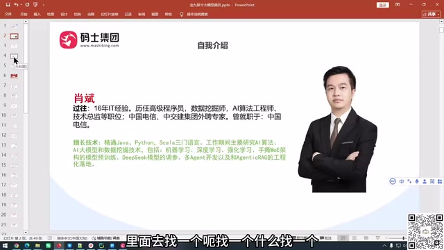Image resolution: width=444 pixels, height=250 pixels.
Task: Switch to the 审阅 (Review) ribbon tab
Action: 142,14
